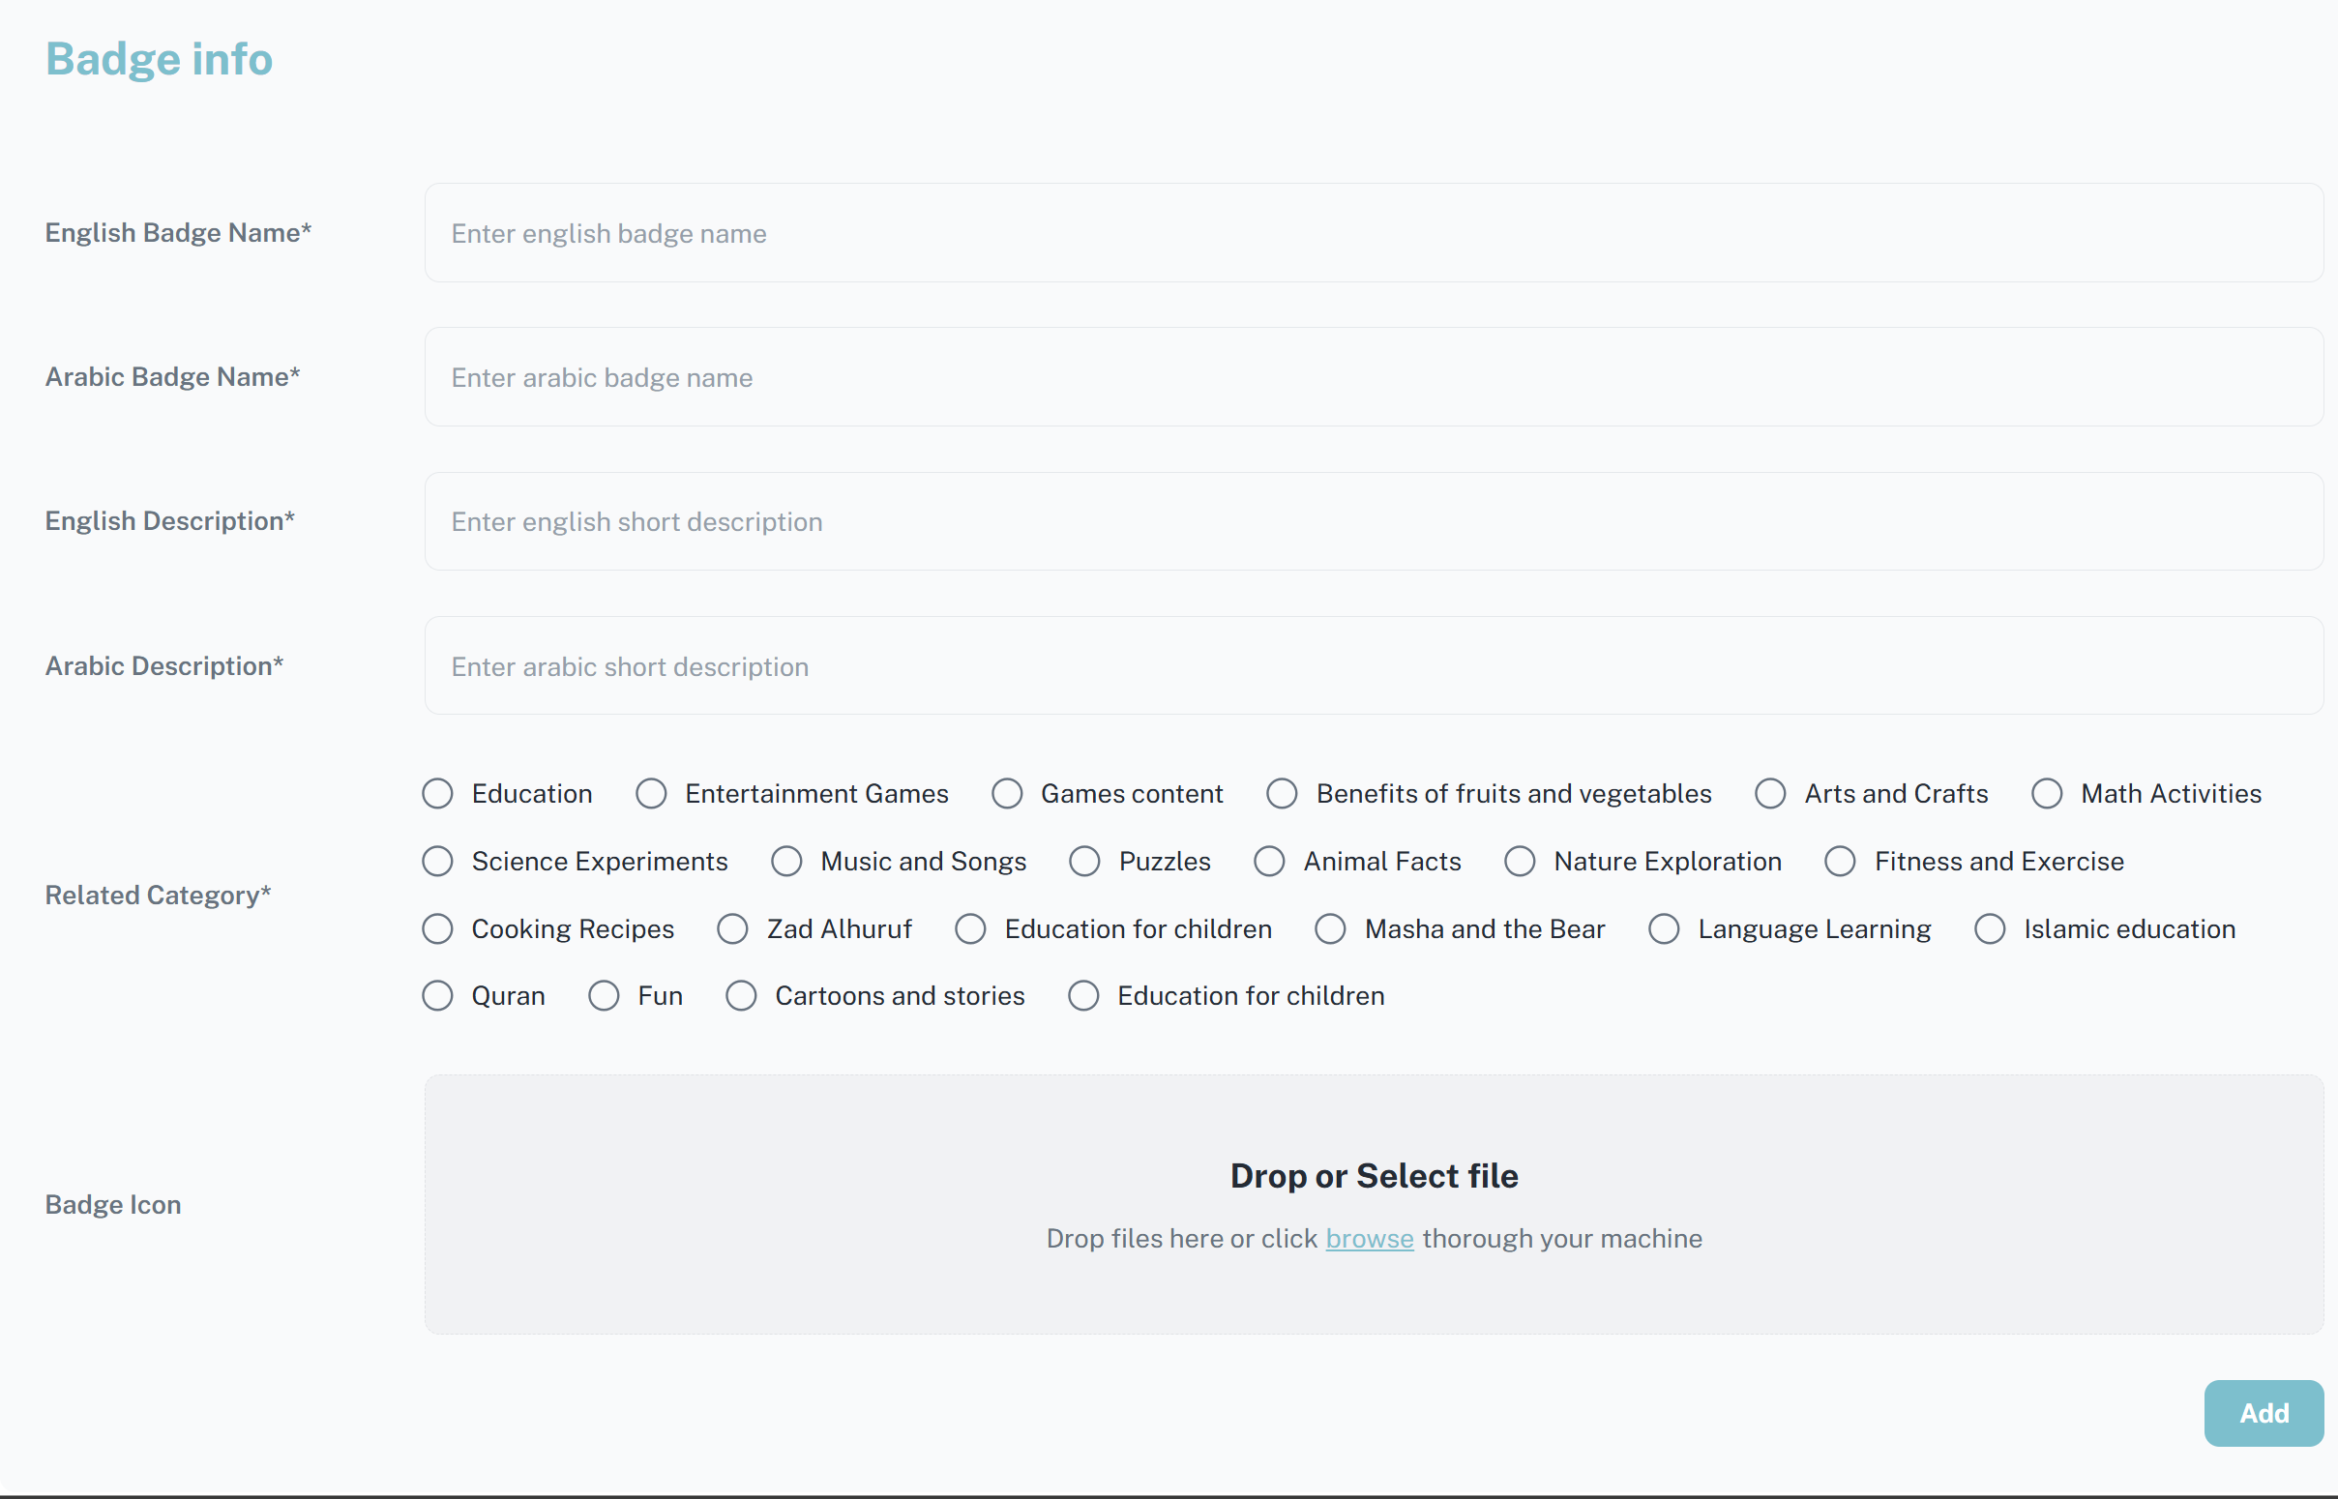This screenshot has height=1499, width=2338.
Task: Choose the Arts and Crafts radio button
Action: pos(1770,794)
